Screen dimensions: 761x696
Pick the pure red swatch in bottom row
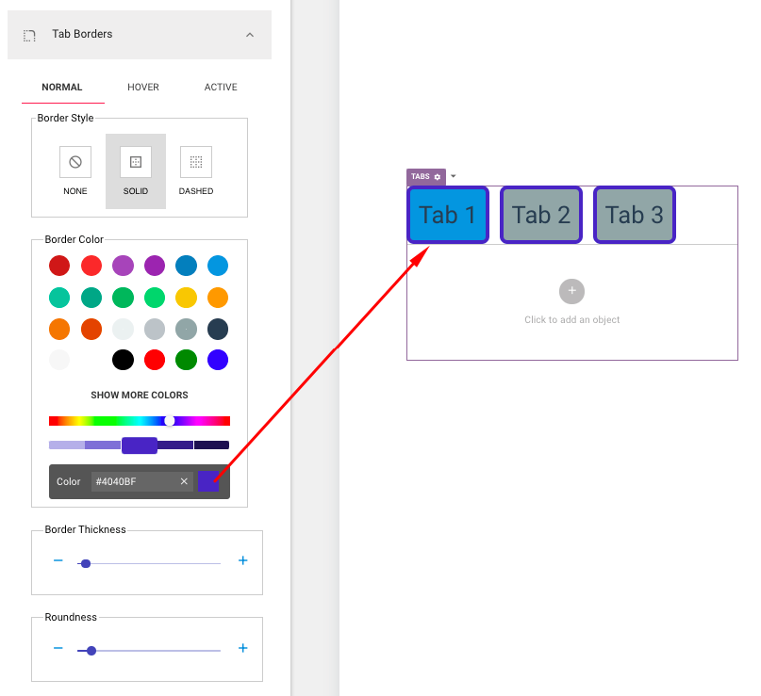point(155,360)
